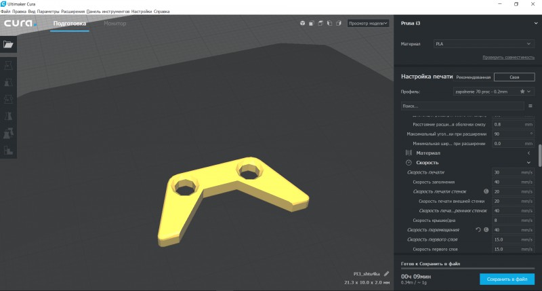Switch to the Подготовка tab
Screen dimensions: 542x291
[70, 24]
